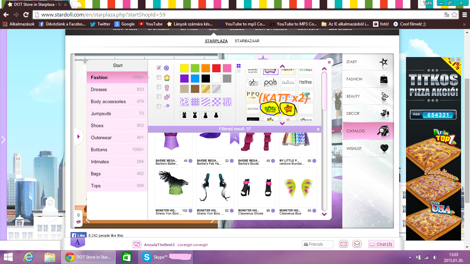Screen dimensions: 470x264
Task: Filter by the Sephora brand logo
Action: pyautogui.click(x=253, y=109)
